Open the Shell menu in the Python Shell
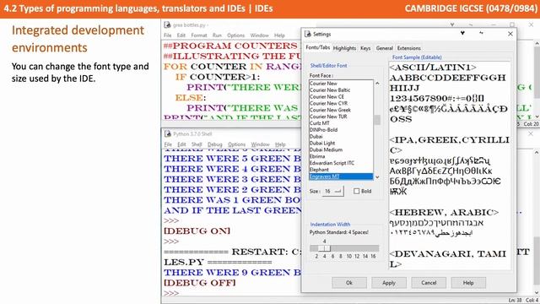 click(197, 144)
